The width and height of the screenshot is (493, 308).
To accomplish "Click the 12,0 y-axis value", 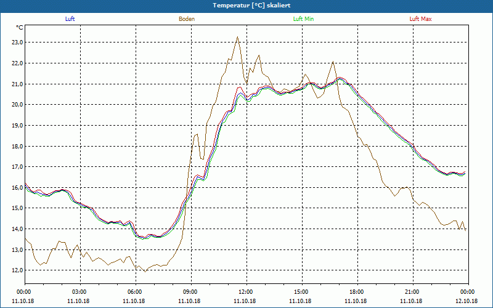I will coord(17,270).
